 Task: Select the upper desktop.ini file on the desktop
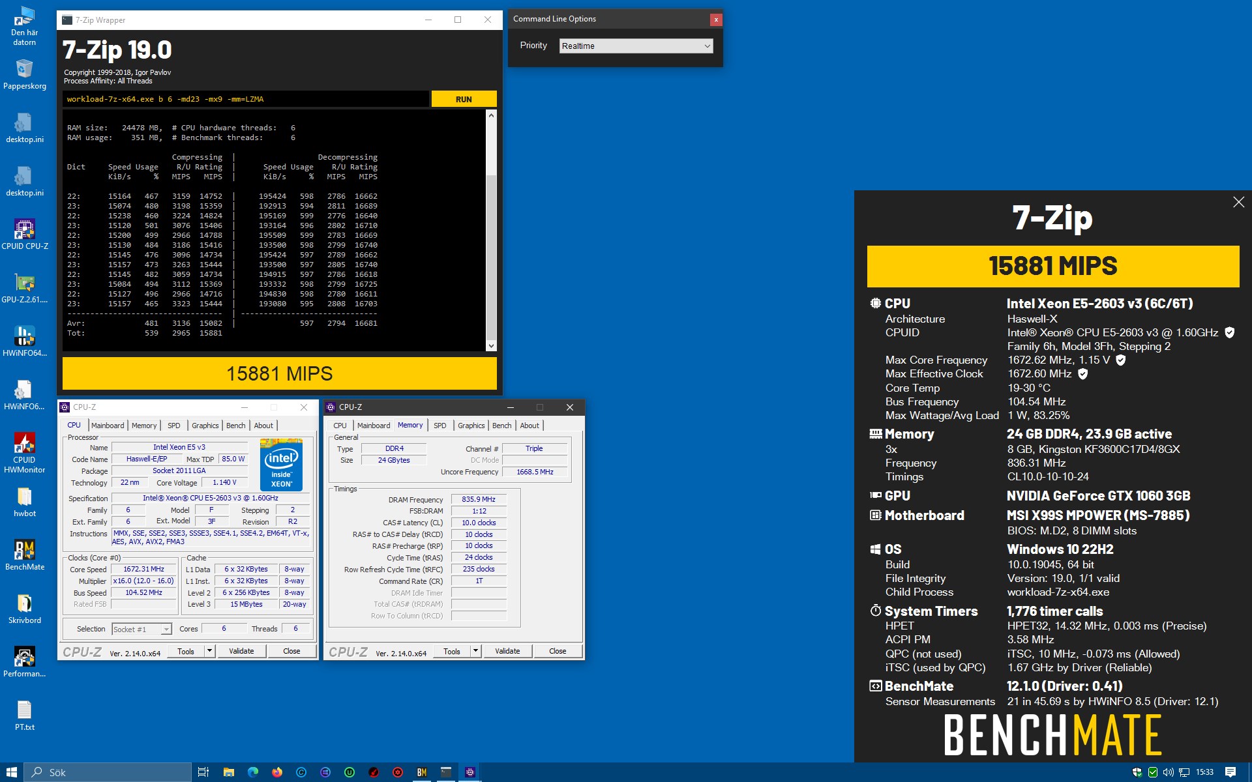pos(24,128)
